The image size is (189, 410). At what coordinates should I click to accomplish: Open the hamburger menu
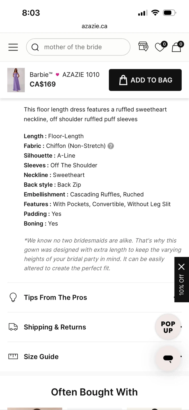(x=13, y=47)
